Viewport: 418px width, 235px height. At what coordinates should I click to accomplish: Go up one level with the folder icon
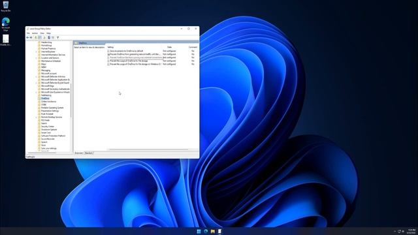click(36, 38)
